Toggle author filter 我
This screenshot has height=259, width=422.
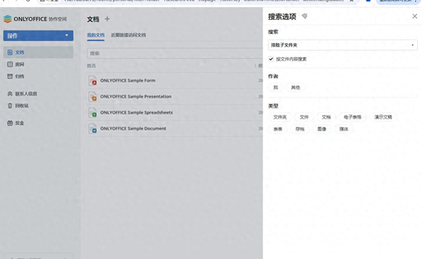[276, 87]
